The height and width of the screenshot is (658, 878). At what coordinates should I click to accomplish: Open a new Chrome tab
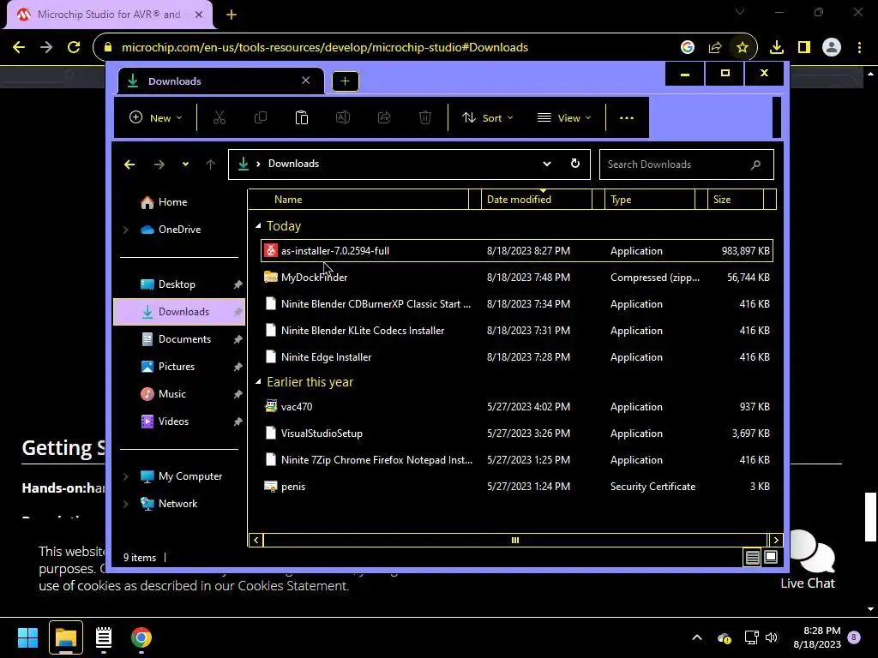(232, 15)
